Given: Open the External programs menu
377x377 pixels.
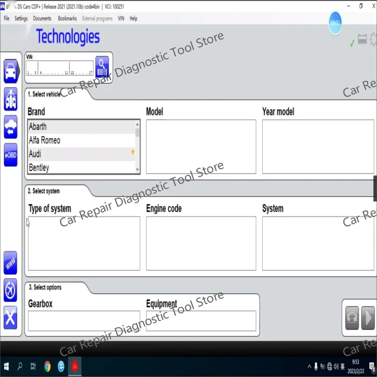Looking at the screenshot, I should pos(97,18).
